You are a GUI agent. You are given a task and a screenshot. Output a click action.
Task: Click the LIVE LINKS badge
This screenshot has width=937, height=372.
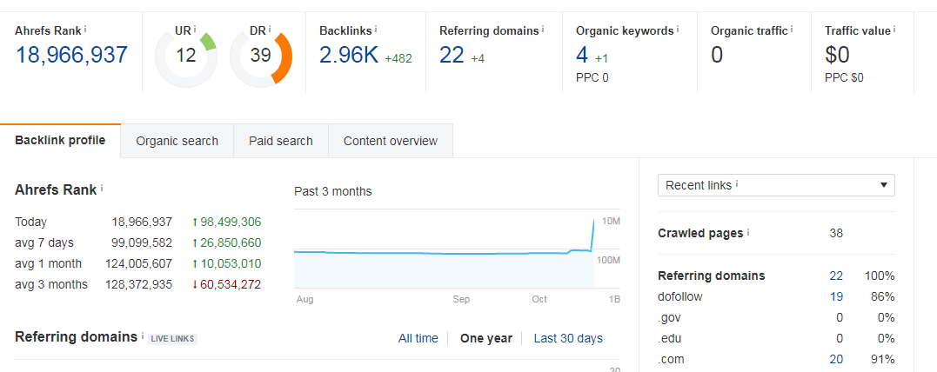click(173, 339)
